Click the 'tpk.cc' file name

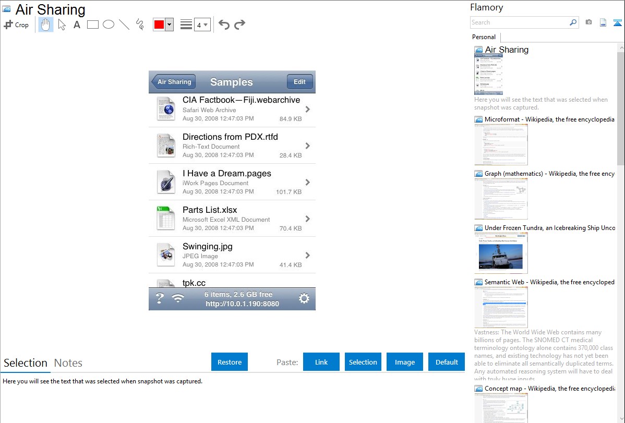pos(194,283)
